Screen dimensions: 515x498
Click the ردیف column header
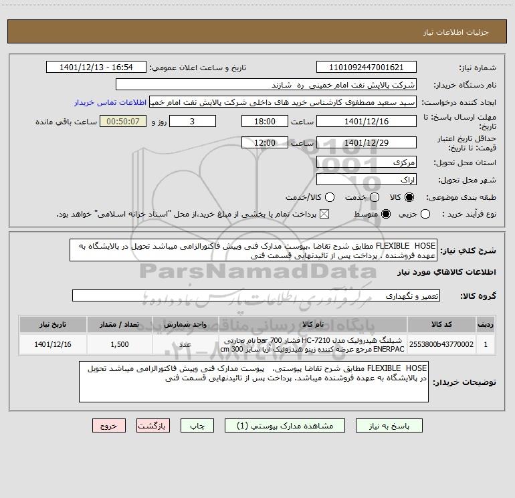pos(486,324)
